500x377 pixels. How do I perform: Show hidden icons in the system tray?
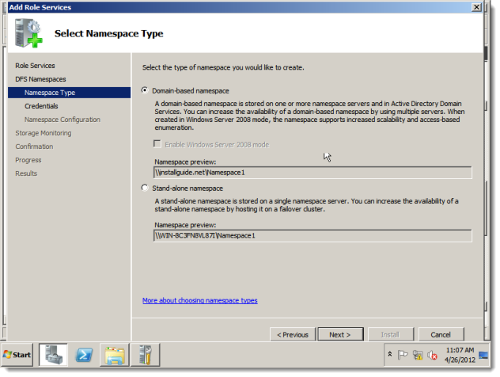click(x=390, y=354)
